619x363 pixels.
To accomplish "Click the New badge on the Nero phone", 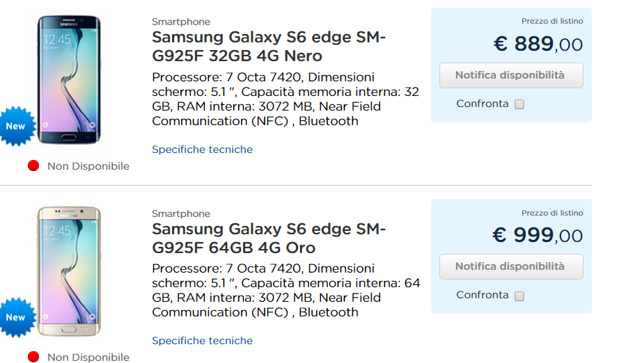I will tap(15, 127).
